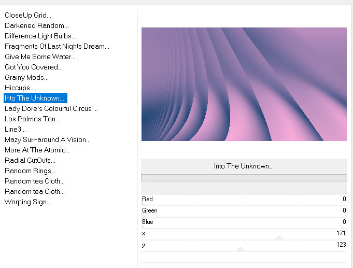Select Lady Dore's Colourful Circus filter
Viewport: 353px width, 268px height.
pyautogui.click(x=51, y=109)
